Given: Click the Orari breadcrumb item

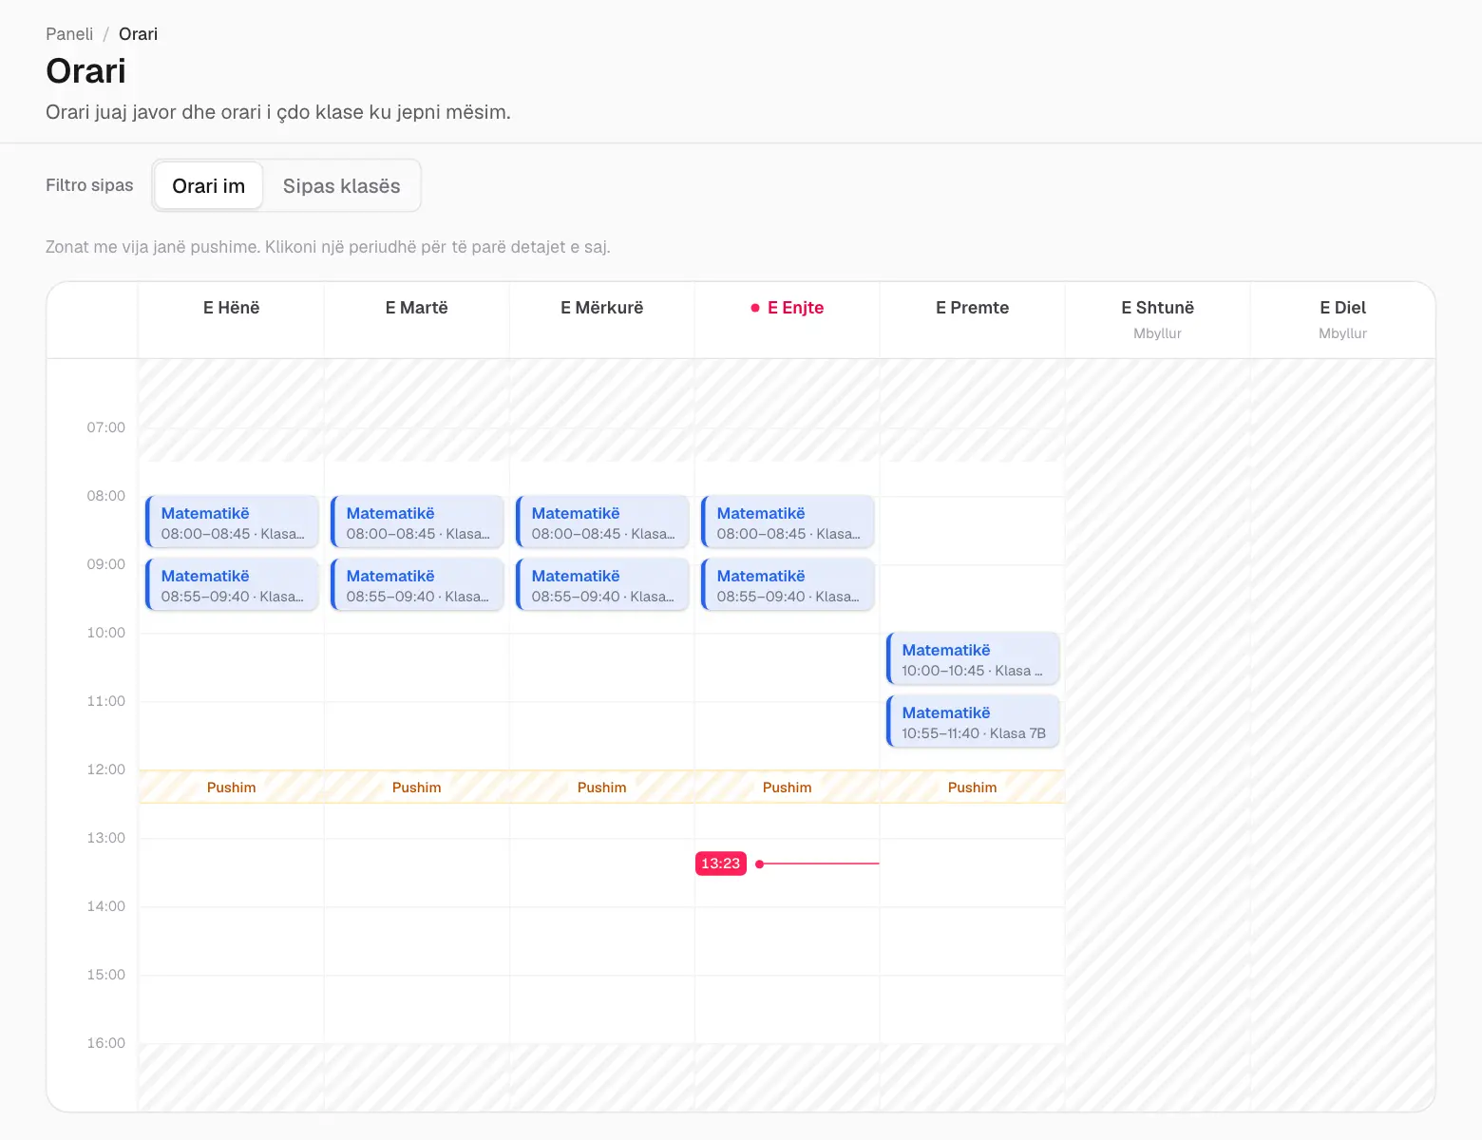Looking at the screenshot, I should [x=138, y=34].
